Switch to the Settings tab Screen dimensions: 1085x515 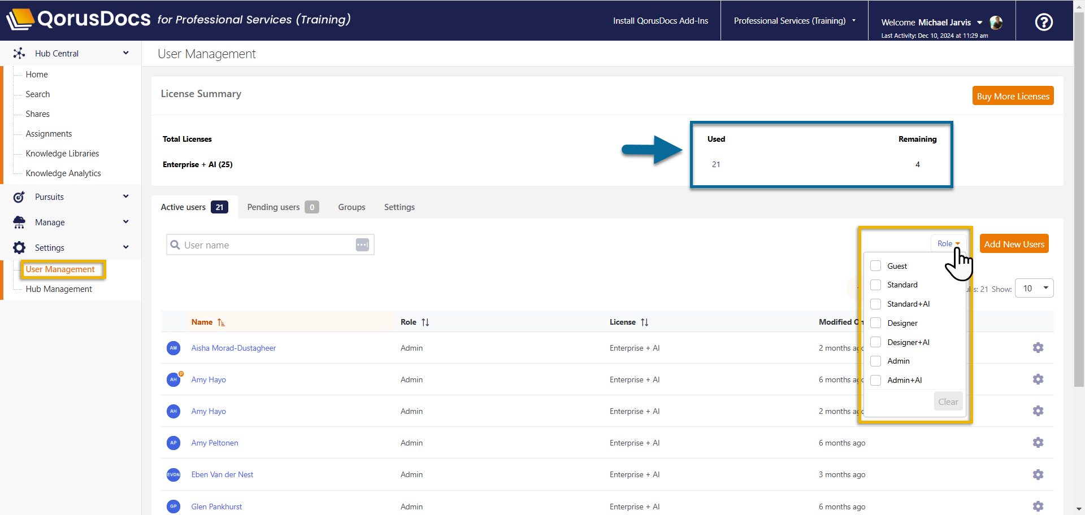pos(400,207)
